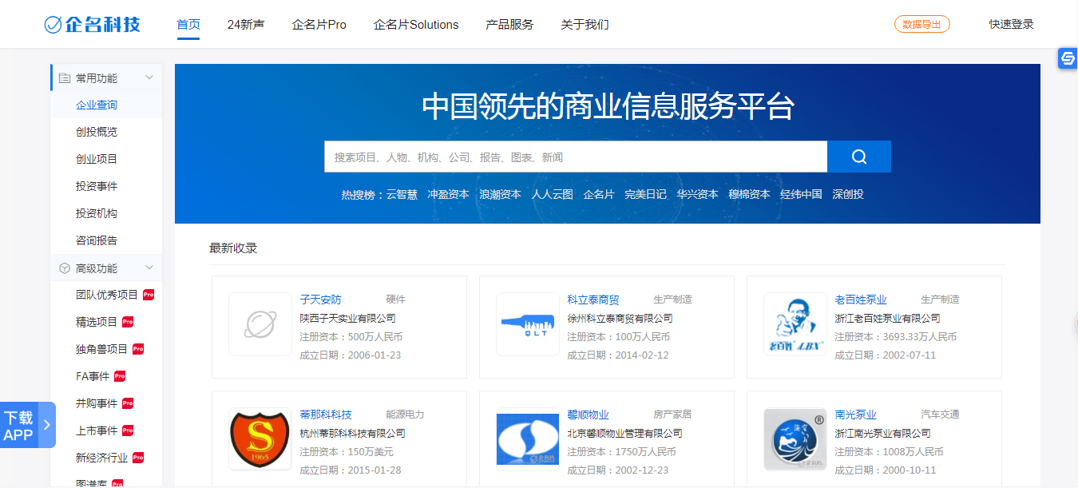Click hot search term 浪潮资本
This screenshot has height=488, width=1078.
click(500, 194)
